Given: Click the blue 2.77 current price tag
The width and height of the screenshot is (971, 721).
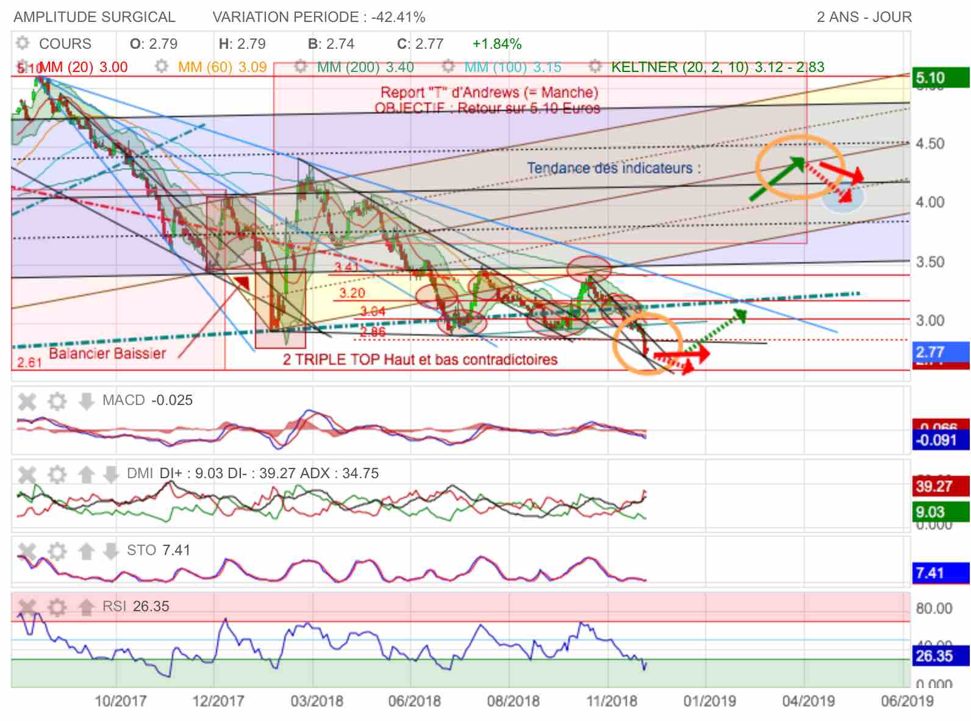Looking at the screenshot, I should (940, 352).
